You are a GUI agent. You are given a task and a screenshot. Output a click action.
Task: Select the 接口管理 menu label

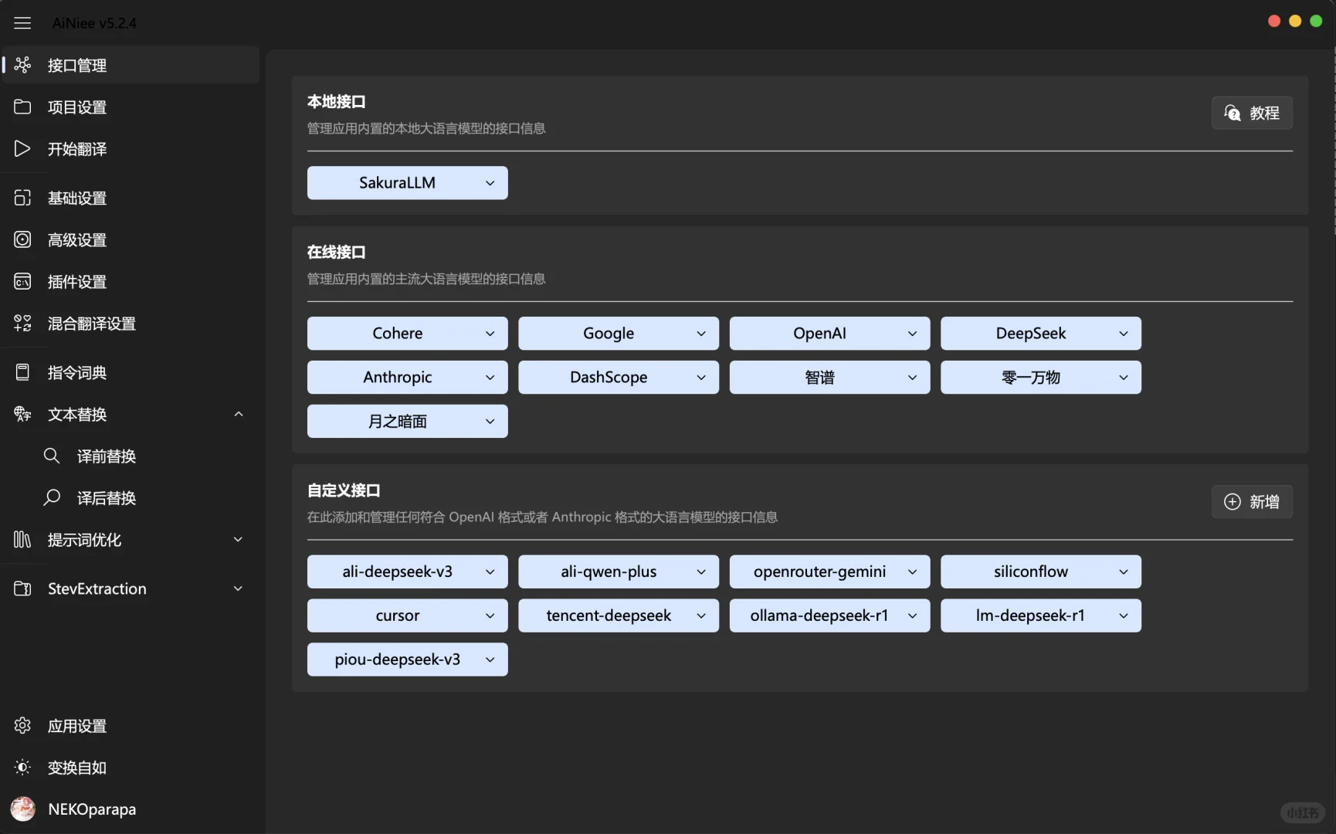(77, 66)
